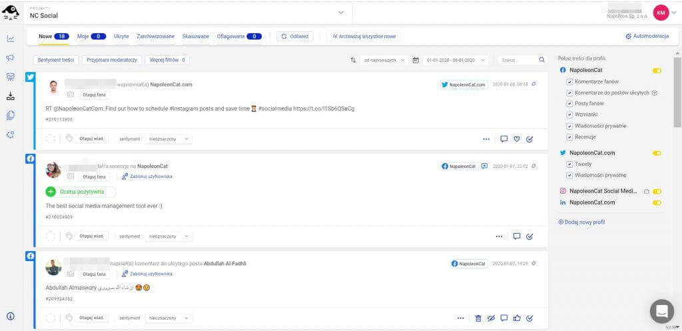Open the chat support bubble
Screen dimensions: 682x331
(x=661, y=310)
